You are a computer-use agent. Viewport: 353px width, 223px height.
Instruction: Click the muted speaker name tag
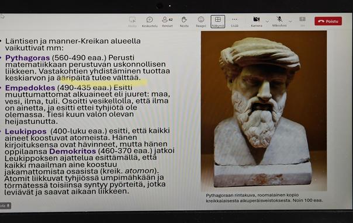tap(5, 205)
